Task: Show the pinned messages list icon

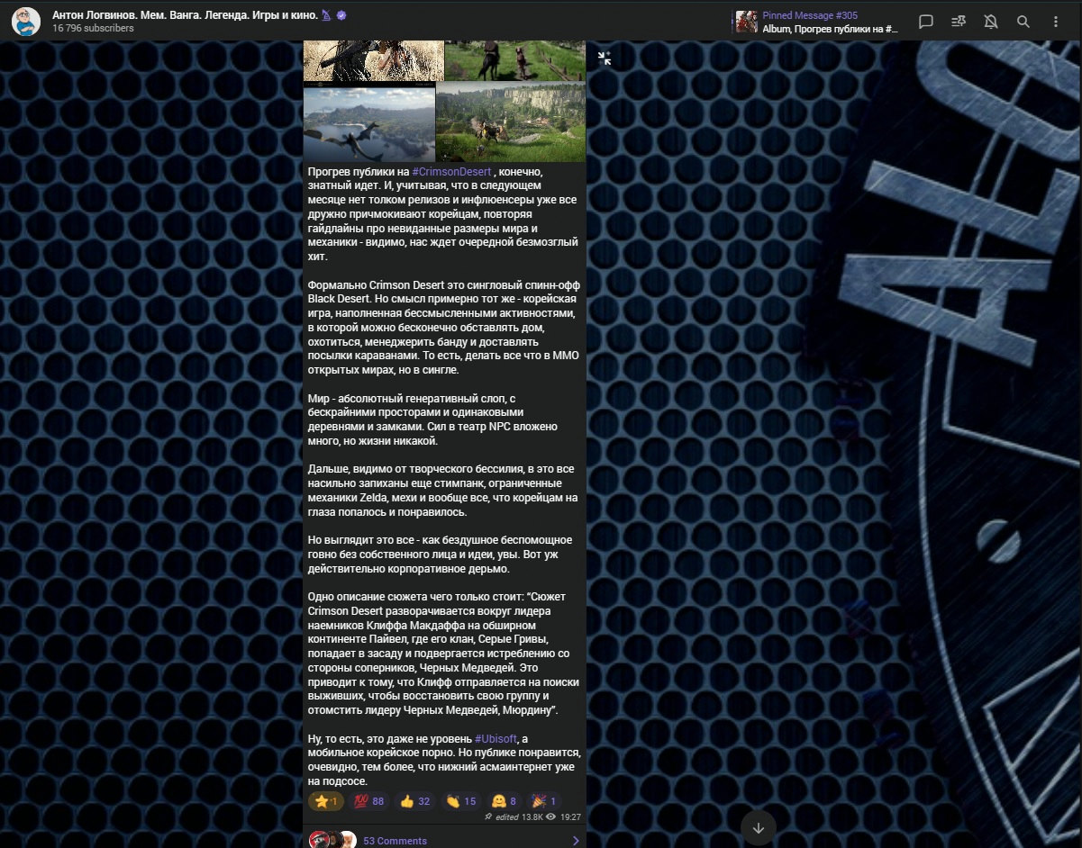Action: pos(959,22)
